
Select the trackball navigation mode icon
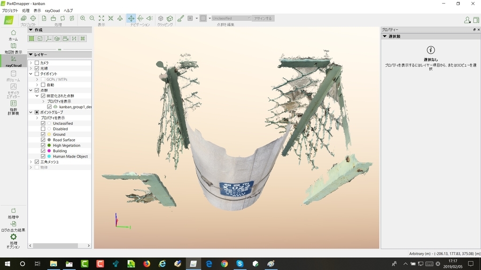click(x=140, y=18)
